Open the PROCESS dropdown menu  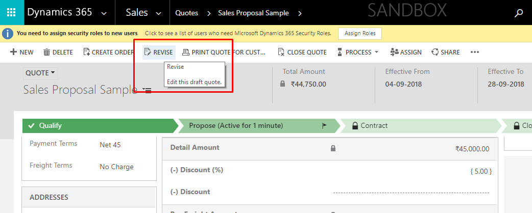coord(358,52)
